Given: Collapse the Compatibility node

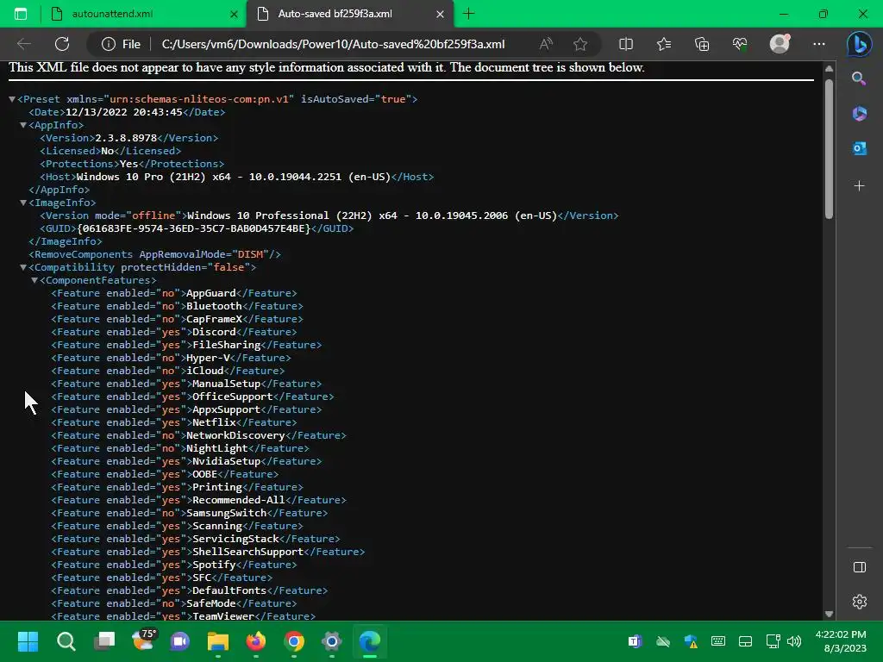Looking at the screenshot, I should pos(23,267).
